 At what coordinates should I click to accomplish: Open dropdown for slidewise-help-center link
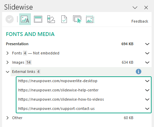[147, 90]
